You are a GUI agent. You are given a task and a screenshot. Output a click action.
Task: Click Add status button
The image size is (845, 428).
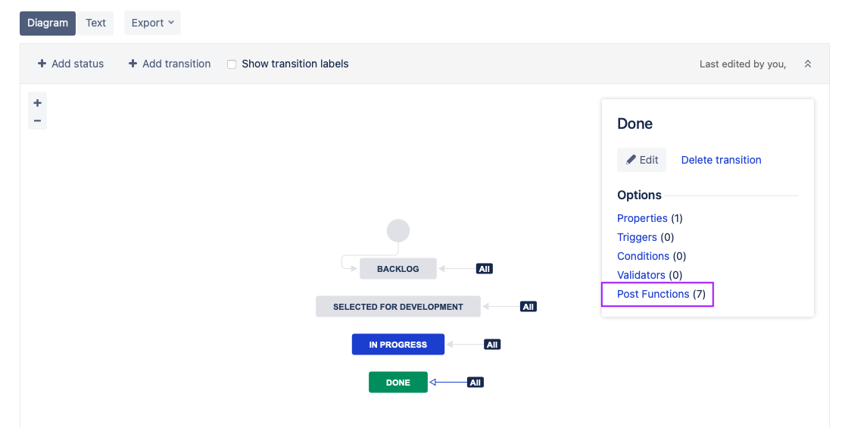pyautogui.click(x=71, y=64)
